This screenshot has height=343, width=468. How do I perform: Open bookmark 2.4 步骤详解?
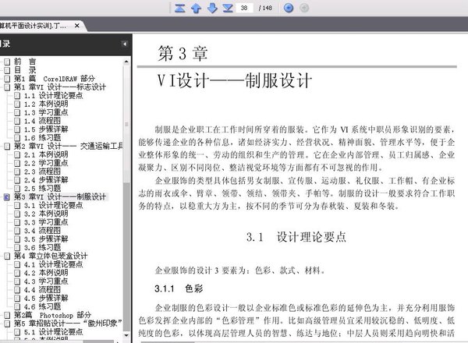(46, 180)
